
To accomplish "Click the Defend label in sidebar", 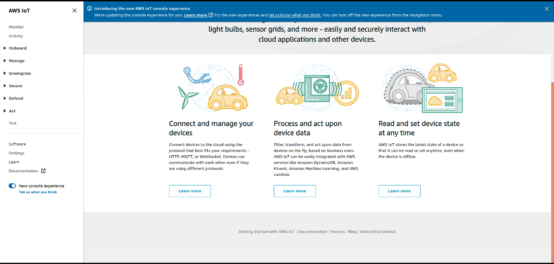I will [16, 98].
